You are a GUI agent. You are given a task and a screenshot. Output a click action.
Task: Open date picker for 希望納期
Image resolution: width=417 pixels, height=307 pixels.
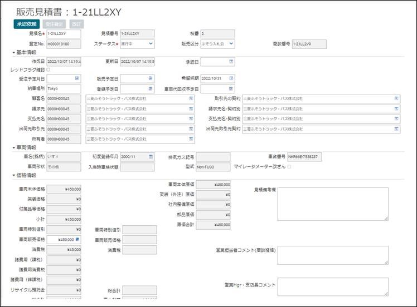(x=231, y=78)
